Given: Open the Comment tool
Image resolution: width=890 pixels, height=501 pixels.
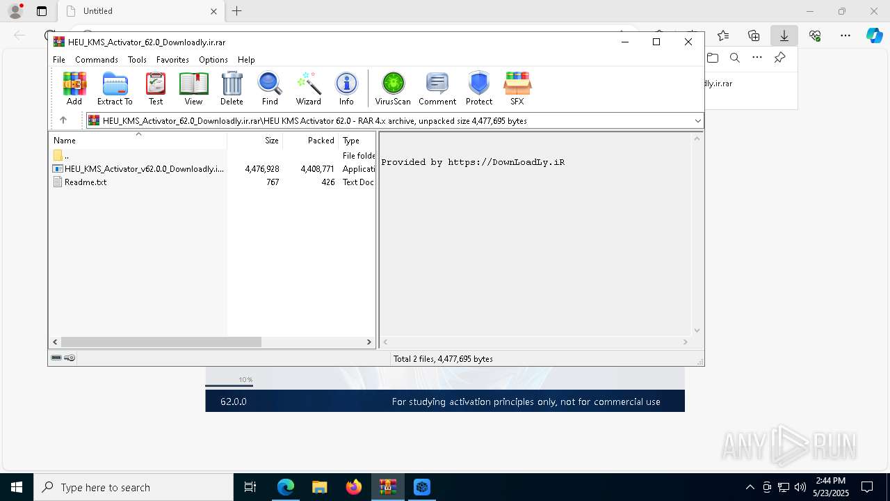Looking at the screenshot, I should pyautogui.click(x=437, y=88).
